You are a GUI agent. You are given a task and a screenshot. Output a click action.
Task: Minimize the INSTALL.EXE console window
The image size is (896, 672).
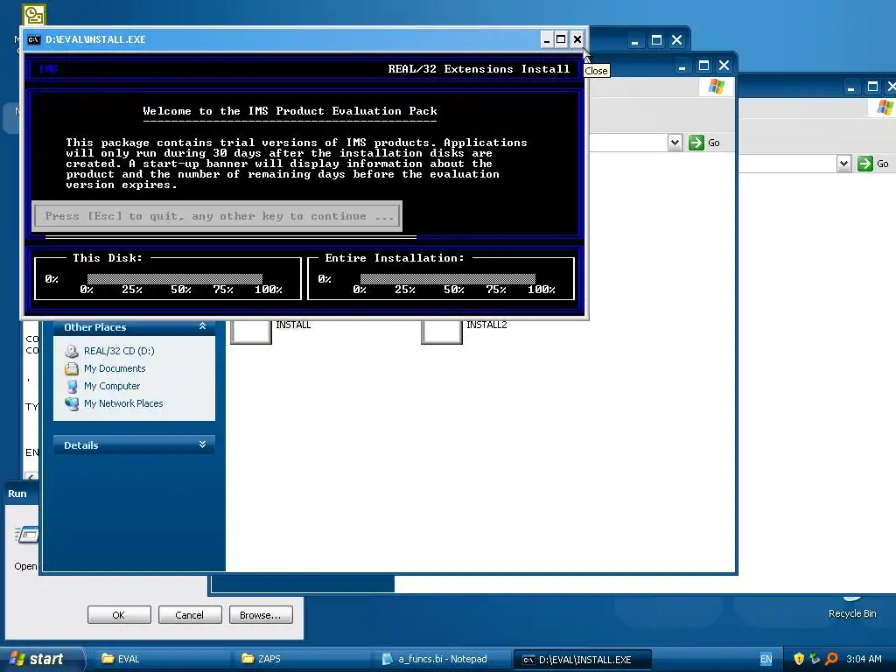click(x=547, y=39)
